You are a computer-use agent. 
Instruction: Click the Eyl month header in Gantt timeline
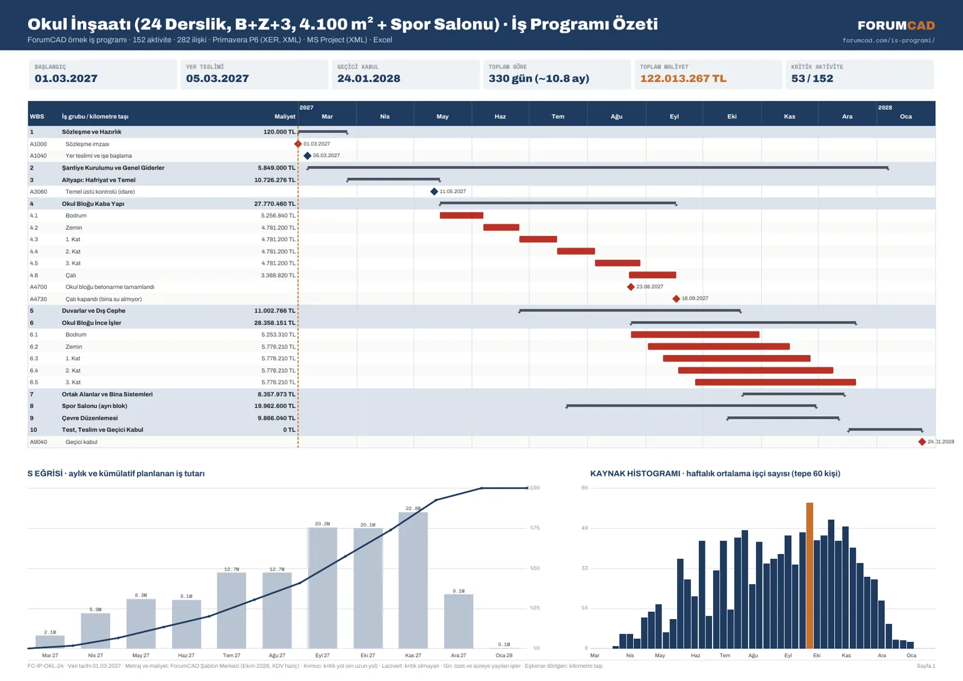[674, 117]
